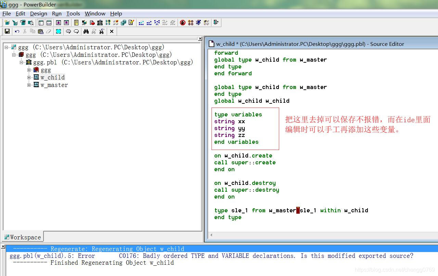The image size is (438, 276).
Task: Collapse the ggg workspace root node
Action: tap(7, 47)
